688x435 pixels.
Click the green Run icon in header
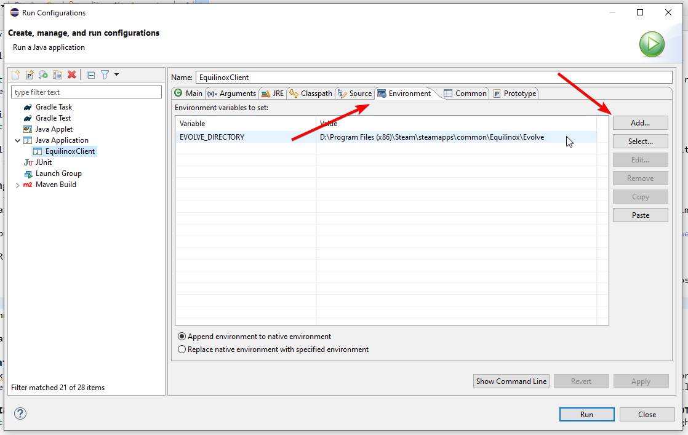coord(652,44)
